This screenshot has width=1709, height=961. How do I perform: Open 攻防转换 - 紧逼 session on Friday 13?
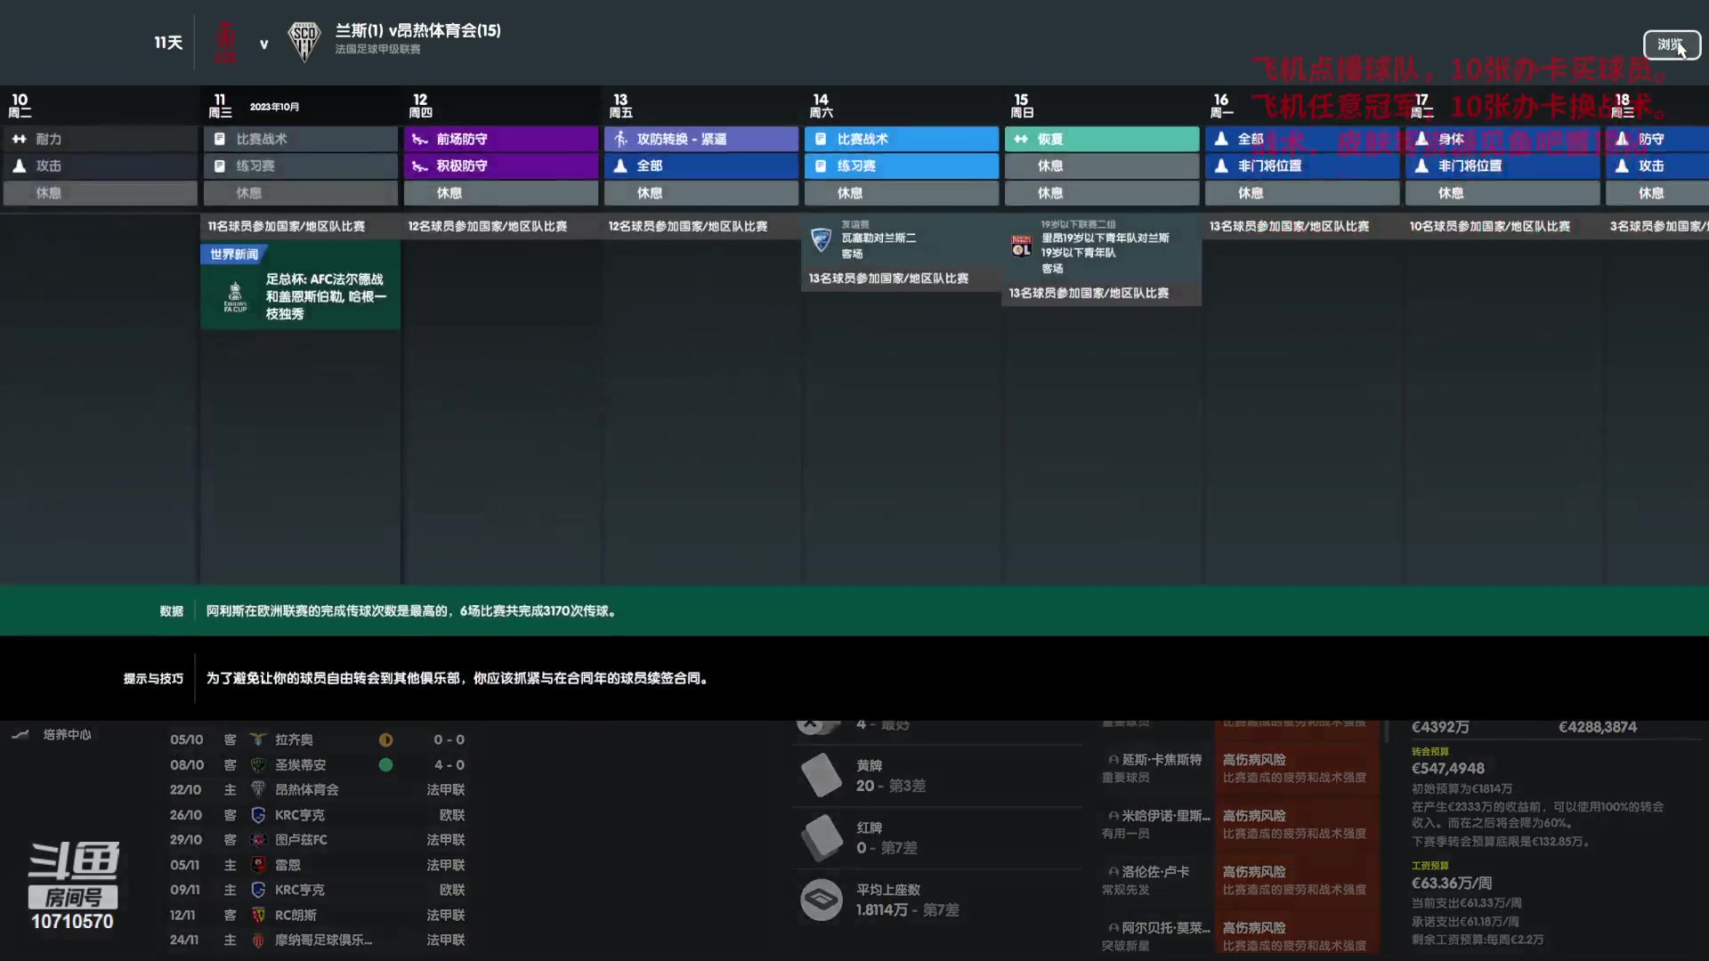click(701, 139)
